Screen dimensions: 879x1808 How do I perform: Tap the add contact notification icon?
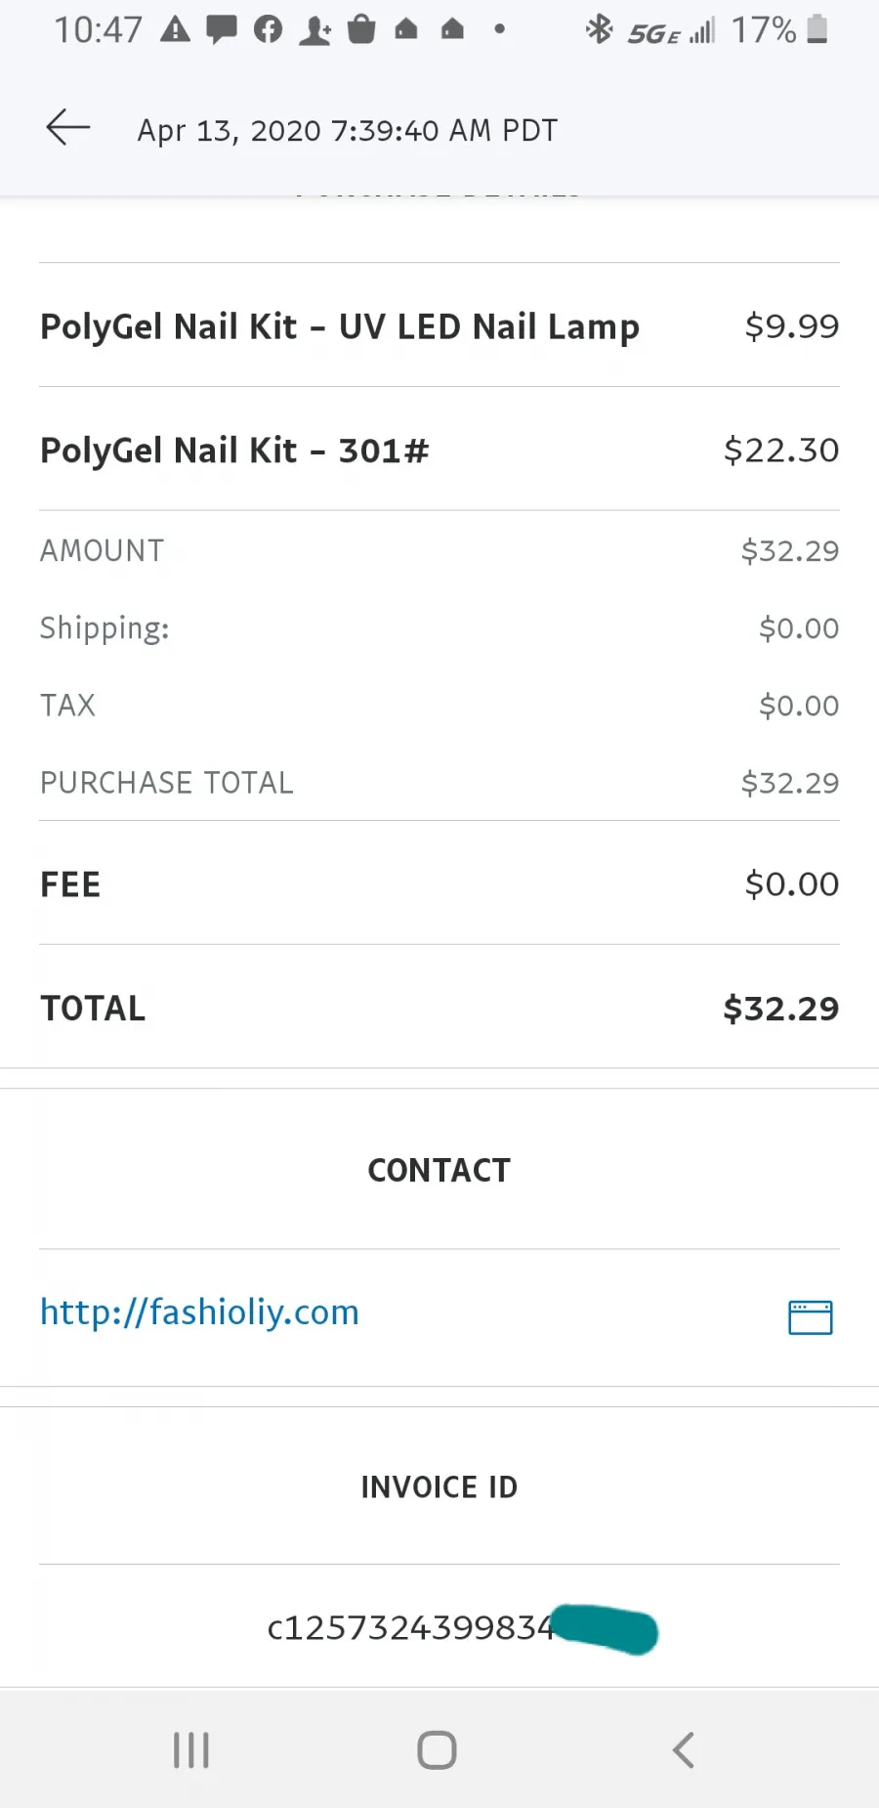click(314, 29)
